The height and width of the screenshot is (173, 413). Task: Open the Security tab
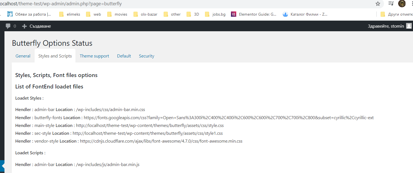coord(147,56)
